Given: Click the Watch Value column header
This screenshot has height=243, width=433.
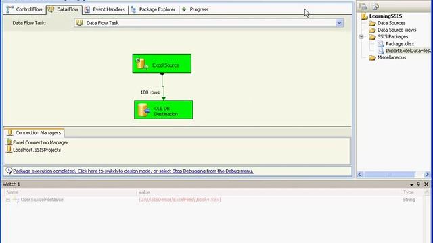Looking at the screenshot, I should point(268,192).
